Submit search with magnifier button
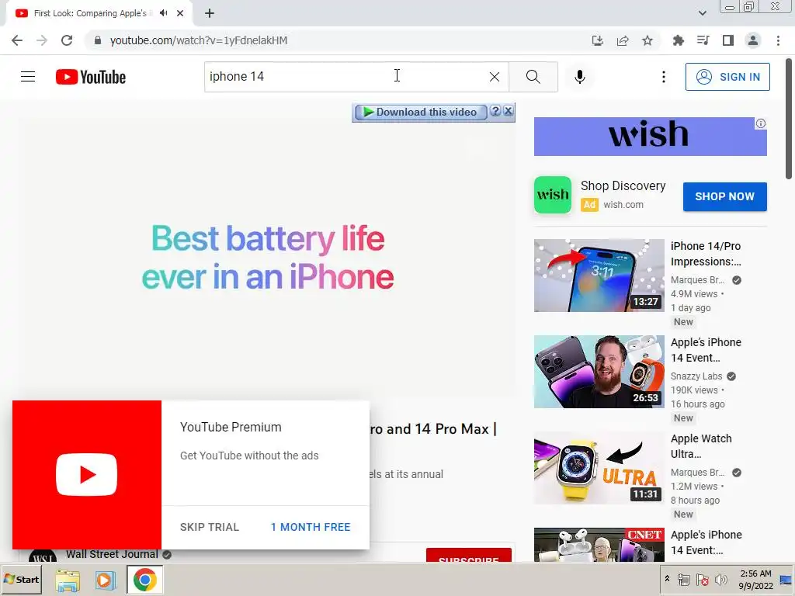 (533, 77)
